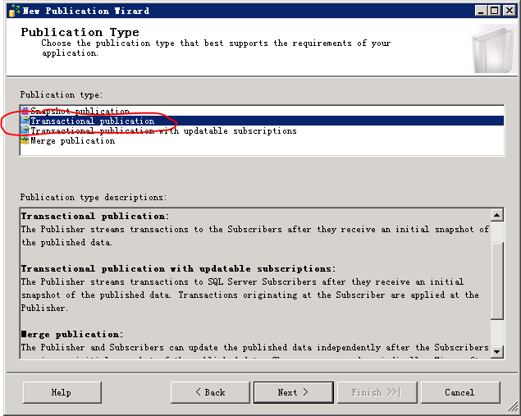This screenshot has height=416, width=521.
Task: Click the Merge publication description heading
Action: click(72, 334)
